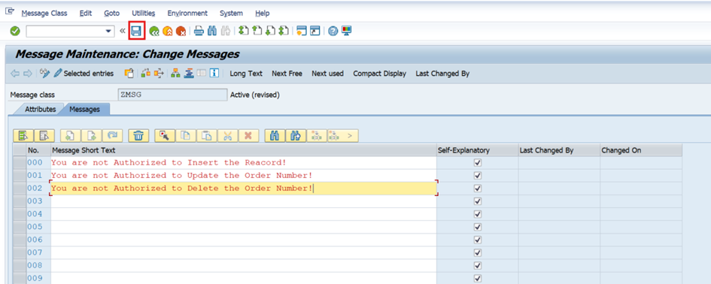Click the red Cancel icon
Image resolution: width=711 pixels, height=284 pixels.
[181, 32]
